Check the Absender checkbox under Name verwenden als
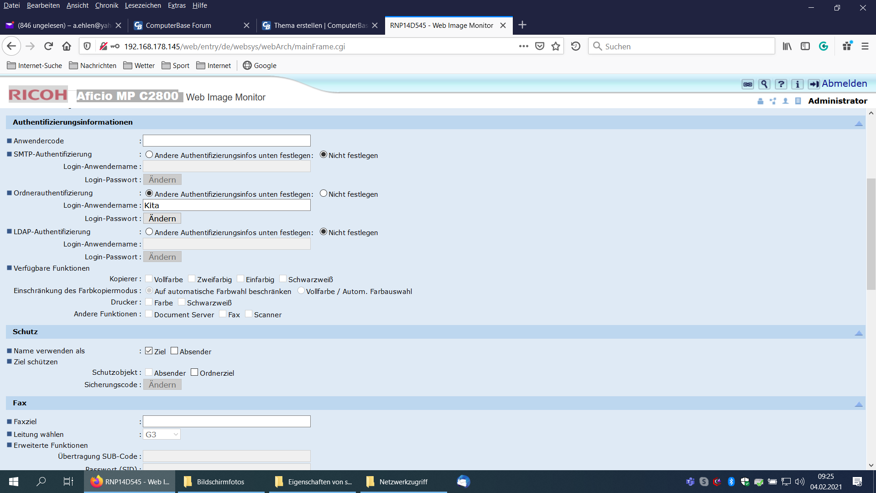 (x=174, y=351)
